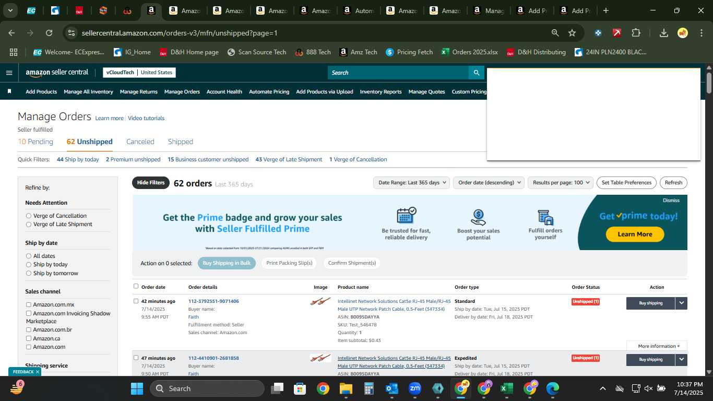The width and height of the screenshot is (713, 401).
Task: Open the Chrome three-dot menu
Action: pyautogui.click(x=700, y=33)
